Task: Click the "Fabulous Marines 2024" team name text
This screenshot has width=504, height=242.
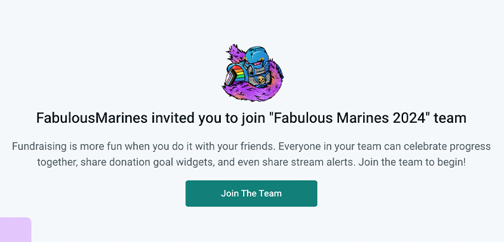Action: (348, 118)
